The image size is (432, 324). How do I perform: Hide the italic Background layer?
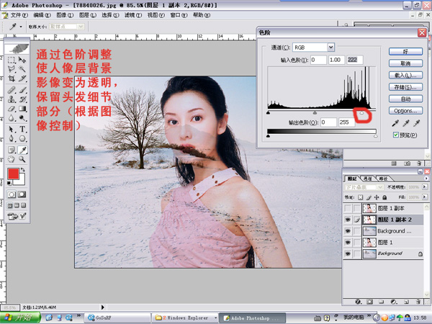(x=348, y=253)
